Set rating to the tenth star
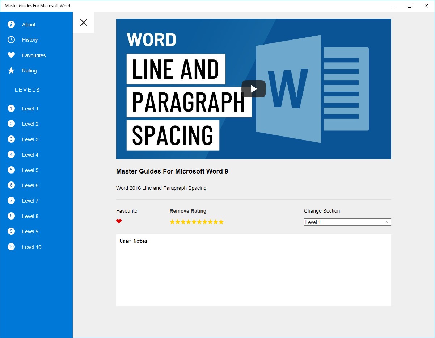This screenshot has width=435, height=338. click(221, 222)
